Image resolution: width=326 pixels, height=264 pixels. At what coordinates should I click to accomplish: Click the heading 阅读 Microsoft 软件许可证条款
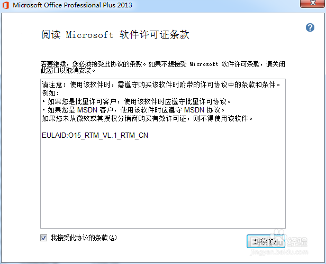tap(115, 34)
